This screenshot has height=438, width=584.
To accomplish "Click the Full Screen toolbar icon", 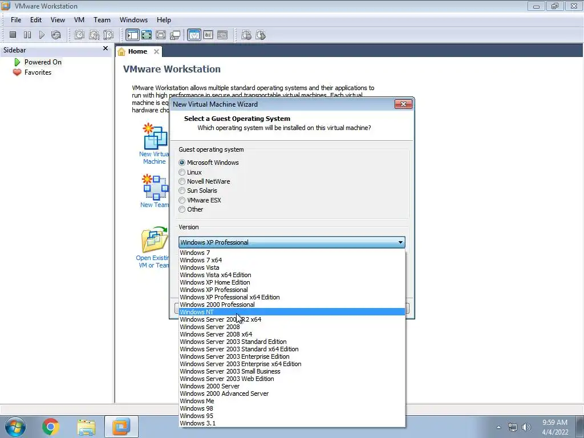I will point(161,35).
